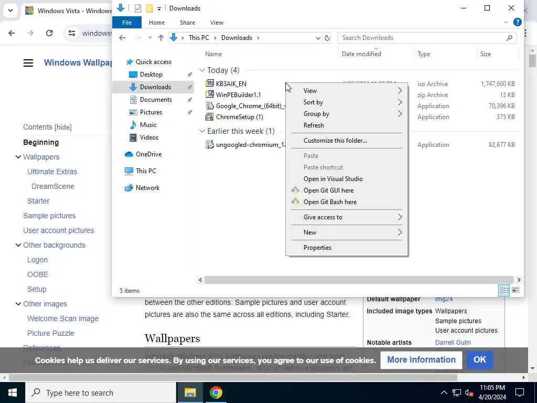Collapse the Today (4) group
Image resolution: width=537 pixels, height=403 pixels.
point(202,70)
